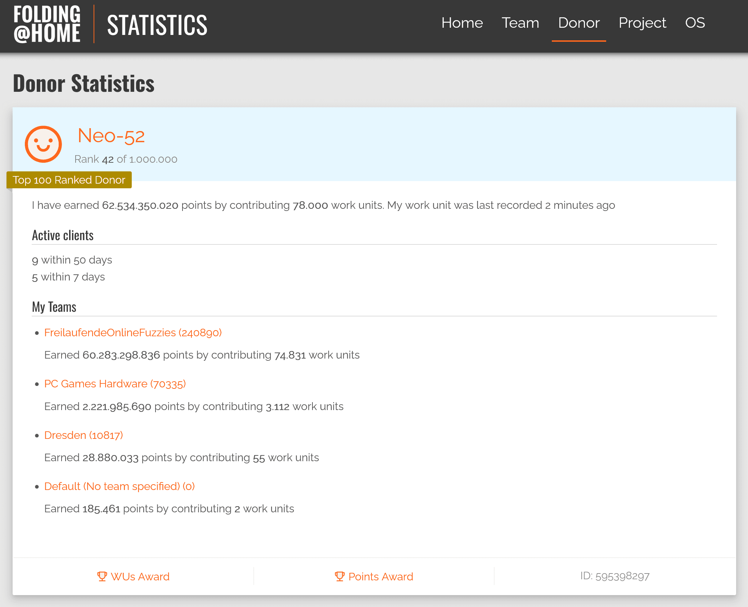Click the Points Award trophy icon
Image resolution: width=748 pixels, height=607 pixels.
point(339,576)
